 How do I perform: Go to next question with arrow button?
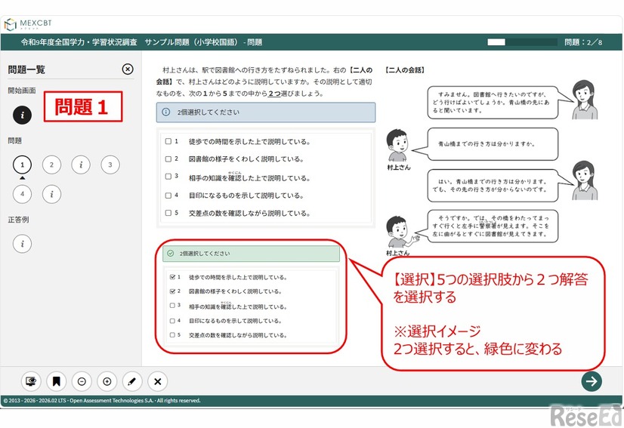[592, 381]
